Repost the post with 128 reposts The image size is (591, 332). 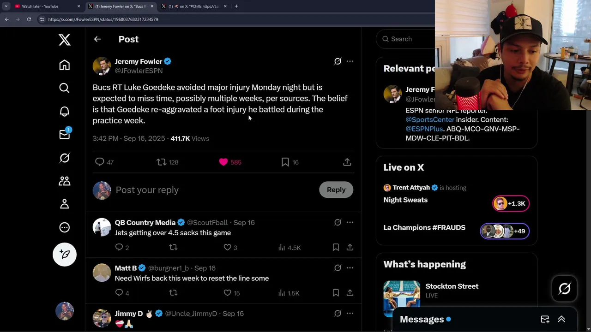pyautogui.click(x=167, y=162)
